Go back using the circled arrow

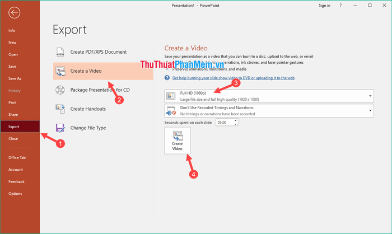coord(14,12)
